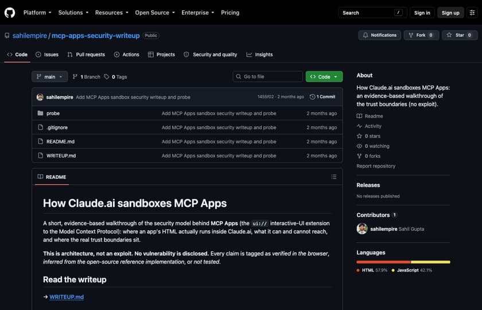This screenshot has width=482, height=310.
Task: View the 0 forks link in About
Action: pos(368,156)
